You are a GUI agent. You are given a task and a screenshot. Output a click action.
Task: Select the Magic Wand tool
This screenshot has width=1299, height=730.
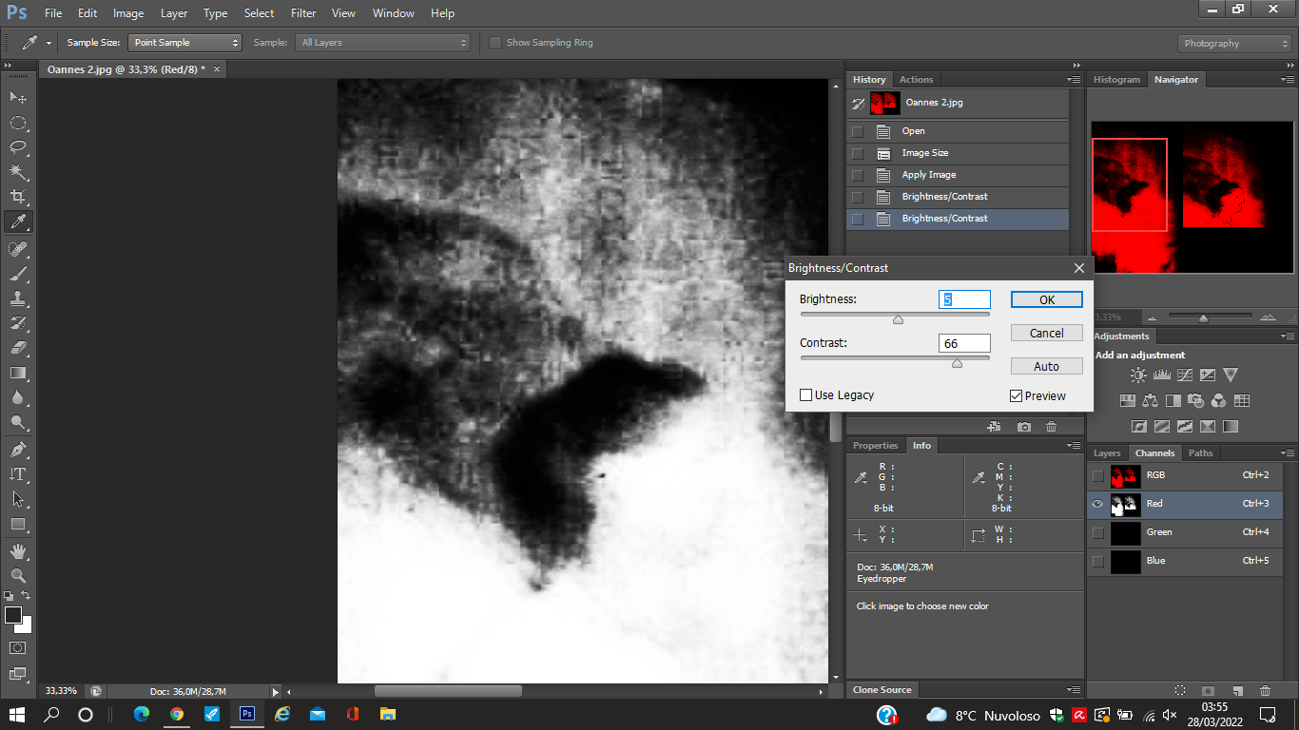point(18,172)
